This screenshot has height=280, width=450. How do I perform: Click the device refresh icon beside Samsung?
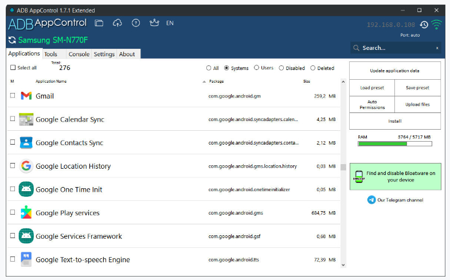coord(12,40)
